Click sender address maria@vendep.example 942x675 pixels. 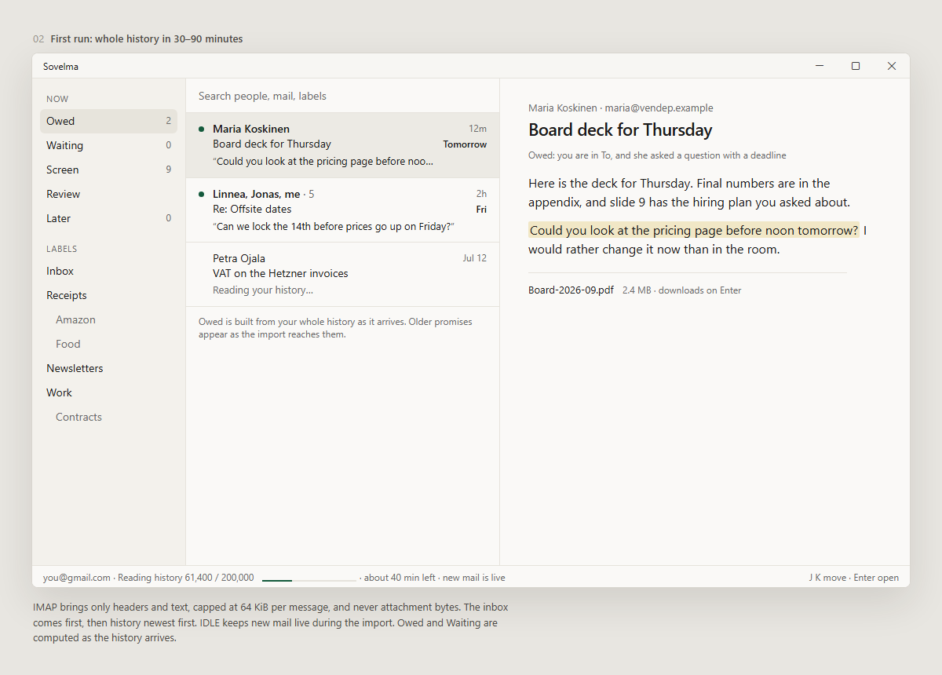659,108
